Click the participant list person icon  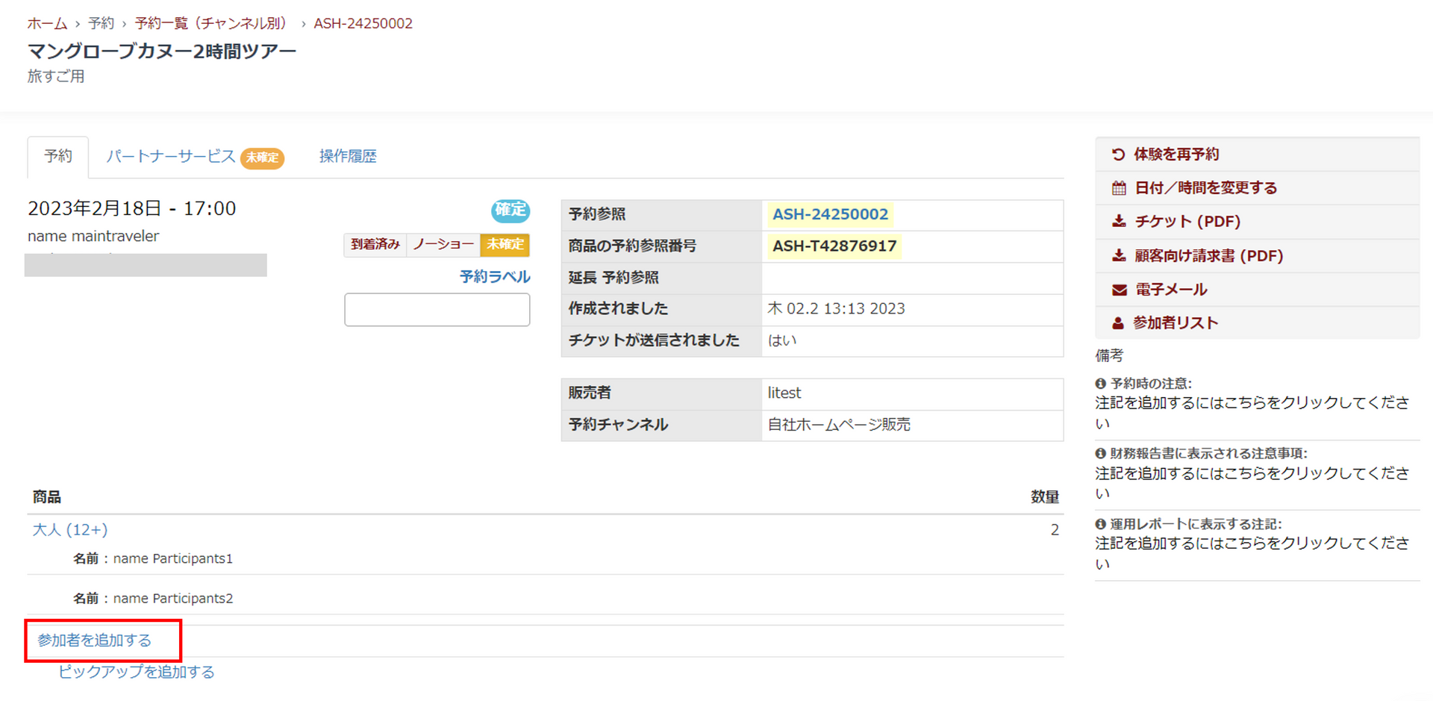point(1117,323)
